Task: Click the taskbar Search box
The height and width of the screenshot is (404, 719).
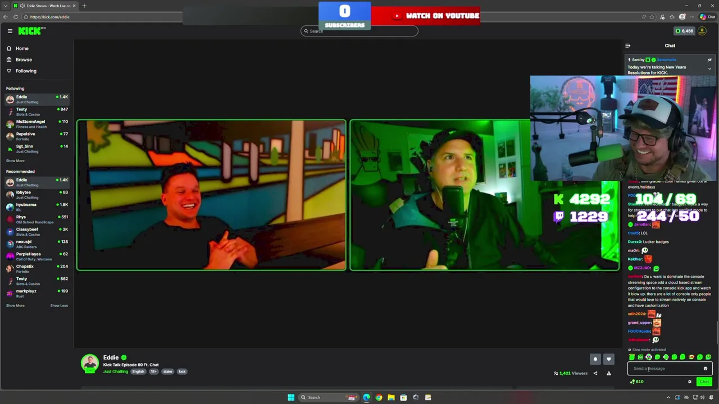Action: coord(329,397)
